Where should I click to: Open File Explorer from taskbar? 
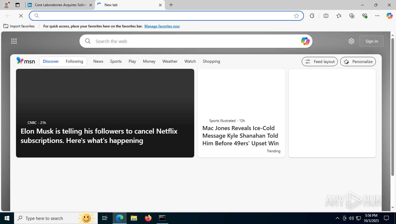pyautogui.click(x=134, y=218)
